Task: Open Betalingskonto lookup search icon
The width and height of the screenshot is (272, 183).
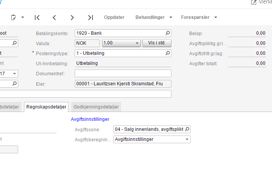Action: click(x=168, y=33)
